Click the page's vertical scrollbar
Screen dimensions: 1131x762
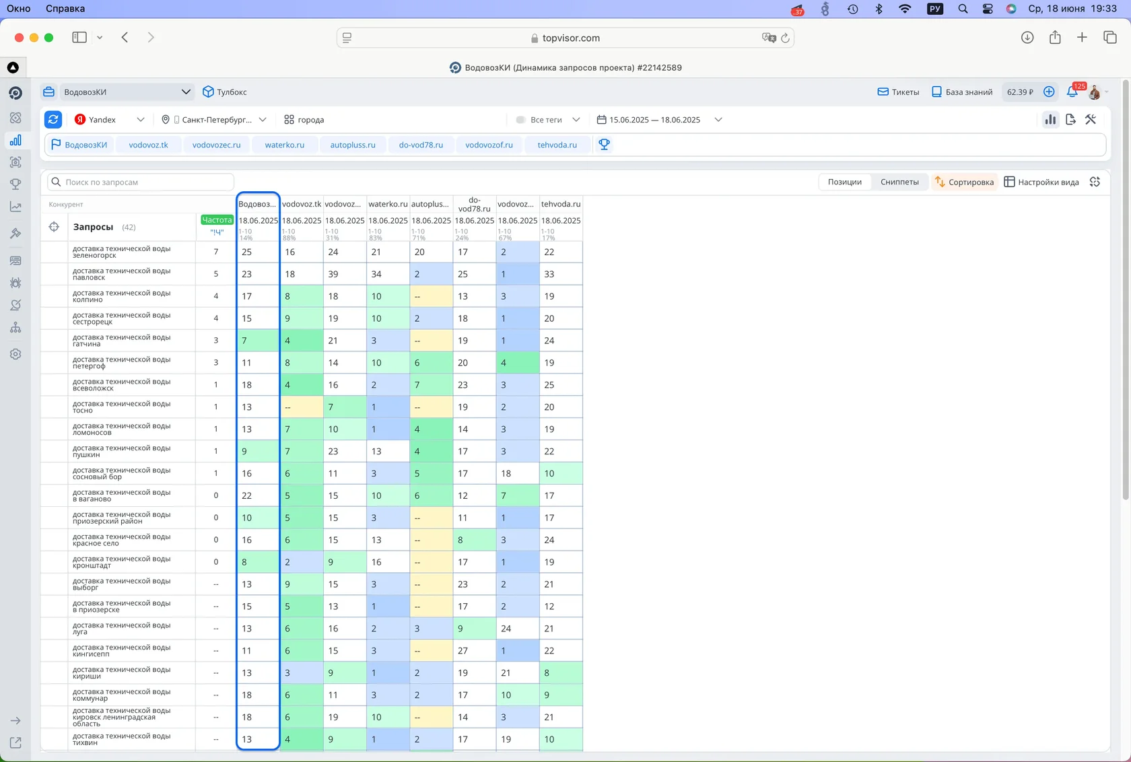[1126, 289]
